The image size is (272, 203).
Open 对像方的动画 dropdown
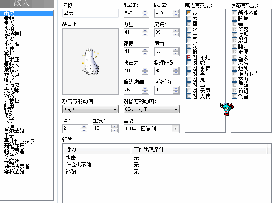(x=151, y=109)
